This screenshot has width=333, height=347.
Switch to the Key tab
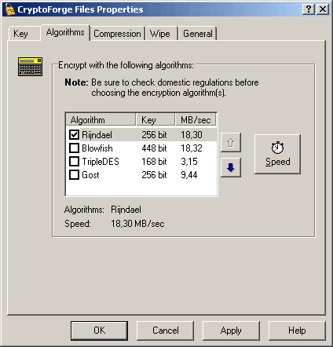point(24,34)
